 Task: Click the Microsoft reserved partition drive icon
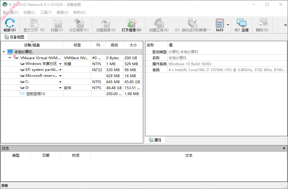coord(22,76)
